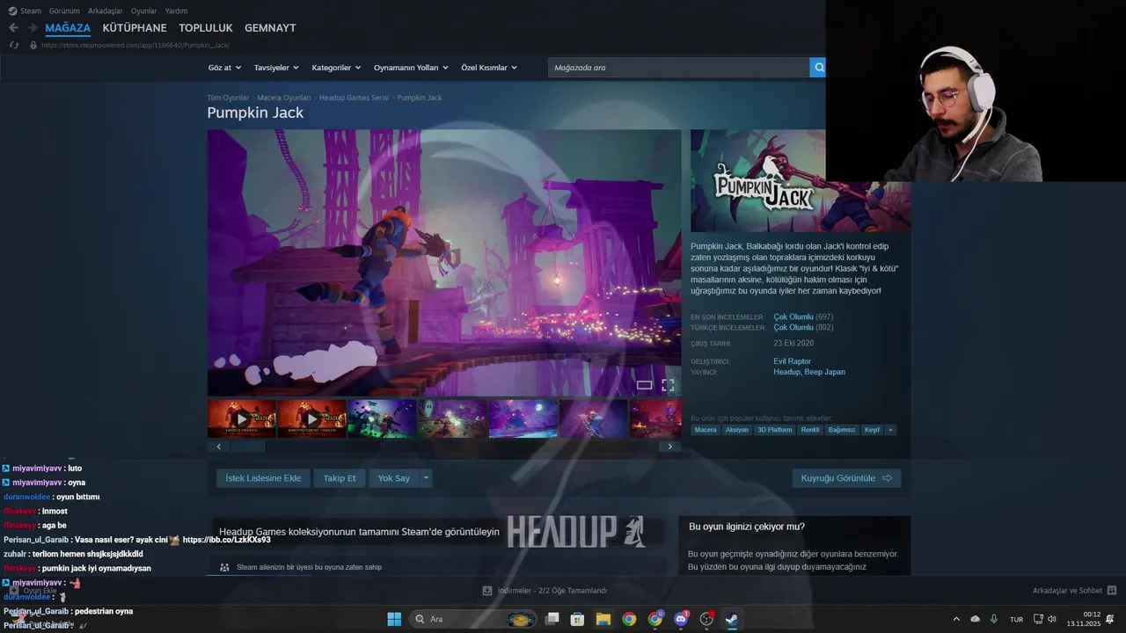The height and width of the screenshot is (633, 1126).
Task: Click the microphone tray icon
Action: pyautogui.click(x=994, y=619)
